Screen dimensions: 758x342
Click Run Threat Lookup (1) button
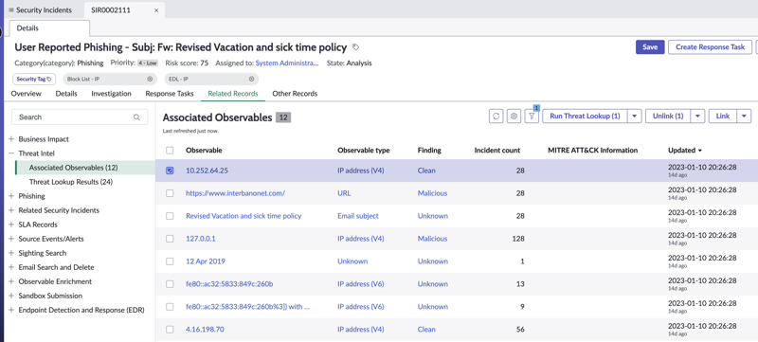tap(585, 116)
